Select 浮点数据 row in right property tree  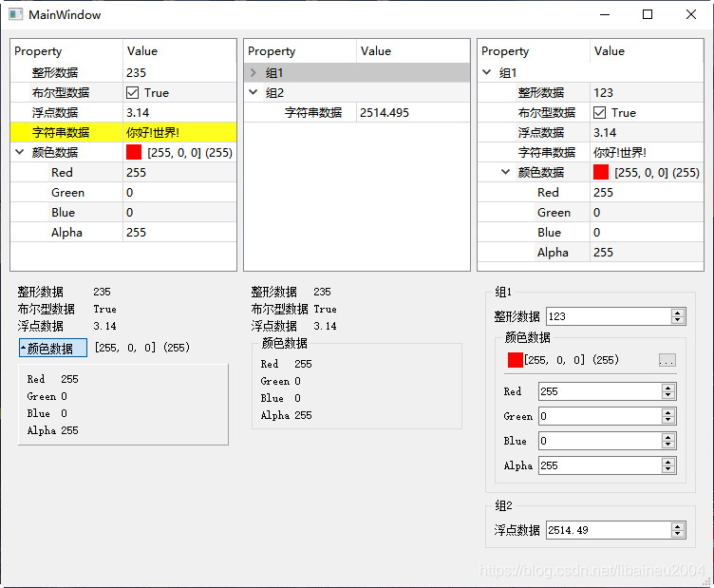click(x=591, y=133)
